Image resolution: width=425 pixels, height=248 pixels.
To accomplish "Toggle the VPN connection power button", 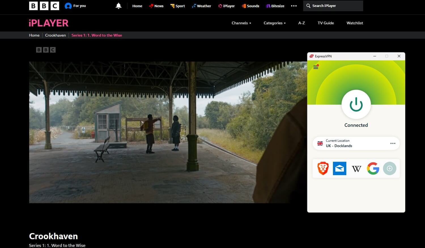I will point(356,104).
